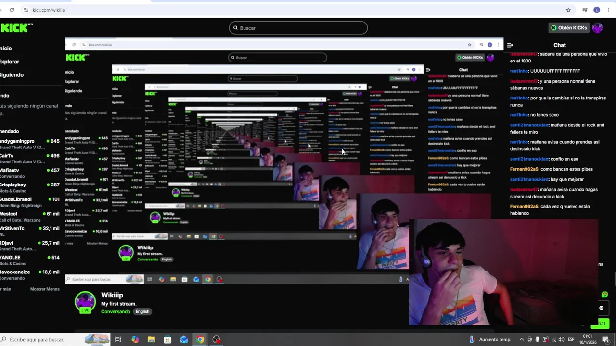
Task: Click username santi21manoukian on 'confio en eso'
Action: coord(529,159)
